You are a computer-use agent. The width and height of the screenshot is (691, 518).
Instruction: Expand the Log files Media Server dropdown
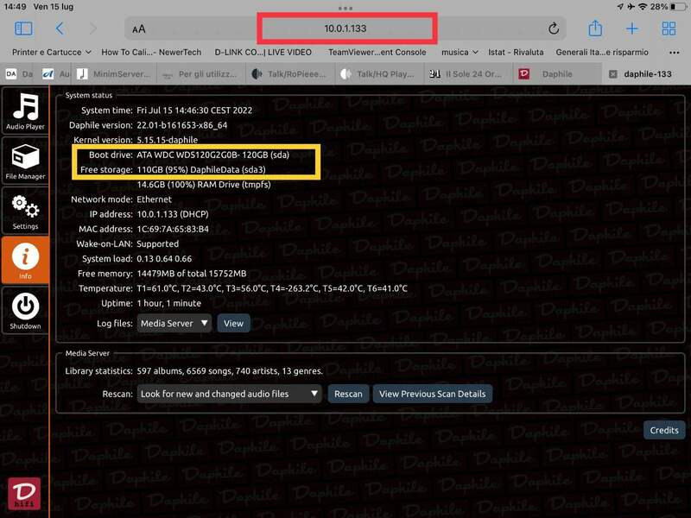tap(174, 323)
